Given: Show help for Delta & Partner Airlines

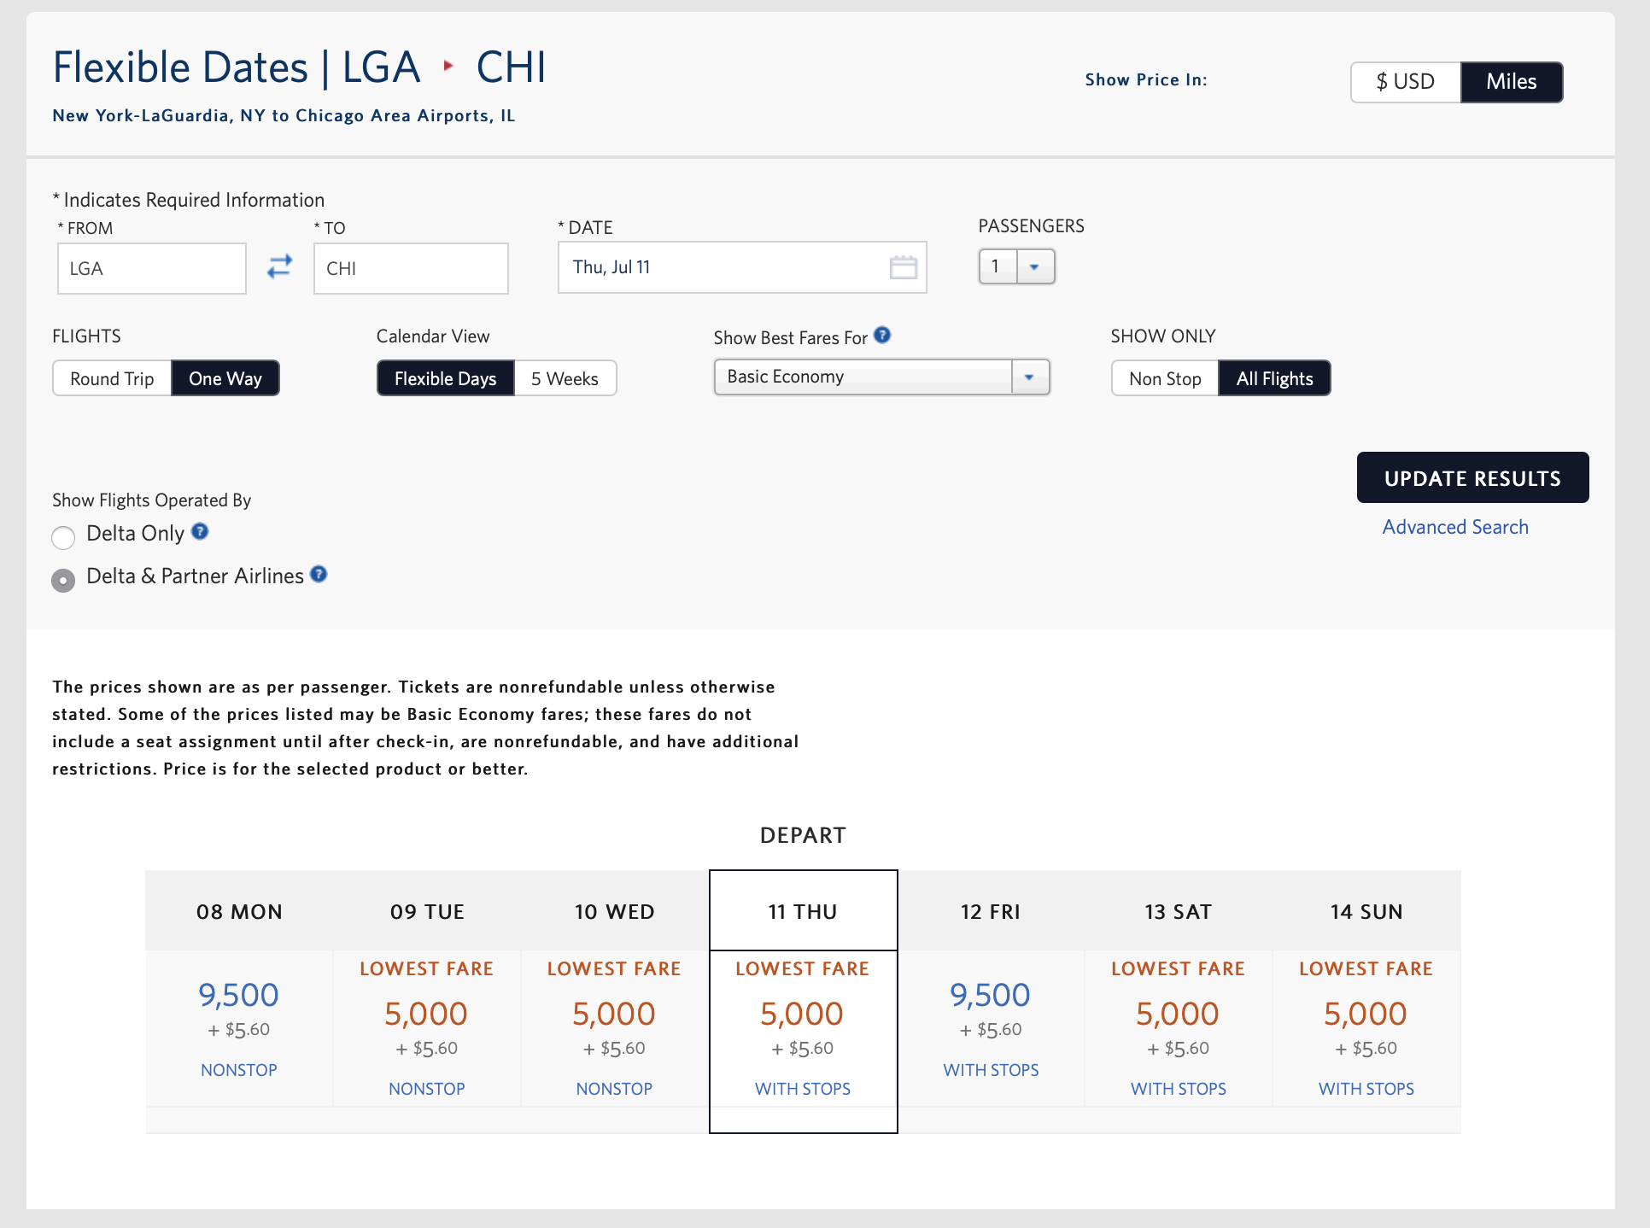Looking at the screenshot, I should tap(319, 574).
